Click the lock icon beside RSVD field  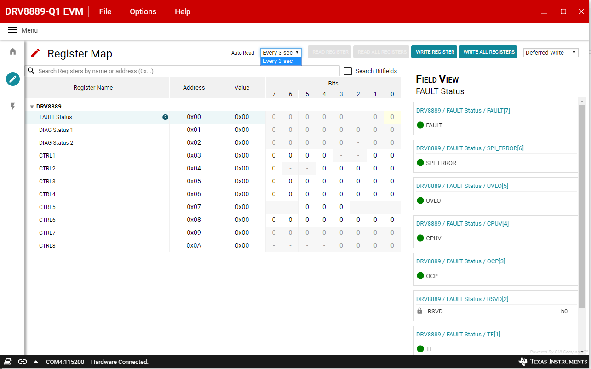pos(419,311)
